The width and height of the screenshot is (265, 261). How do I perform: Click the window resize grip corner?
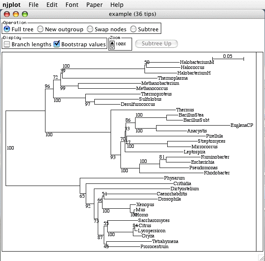pyautogui.click(x=261, y=257)
